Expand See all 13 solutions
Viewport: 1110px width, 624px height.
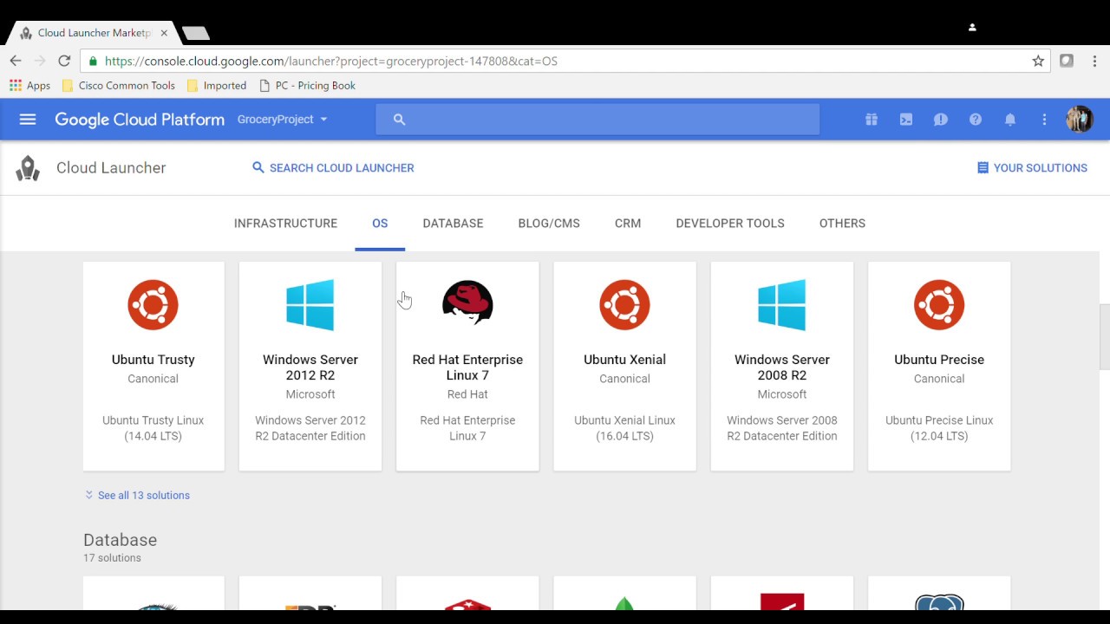[137, 496]
